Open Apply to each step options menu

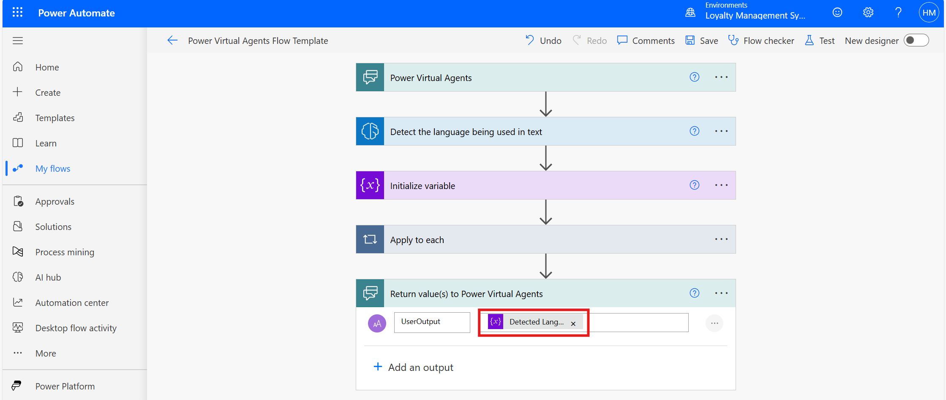(721, 239)
